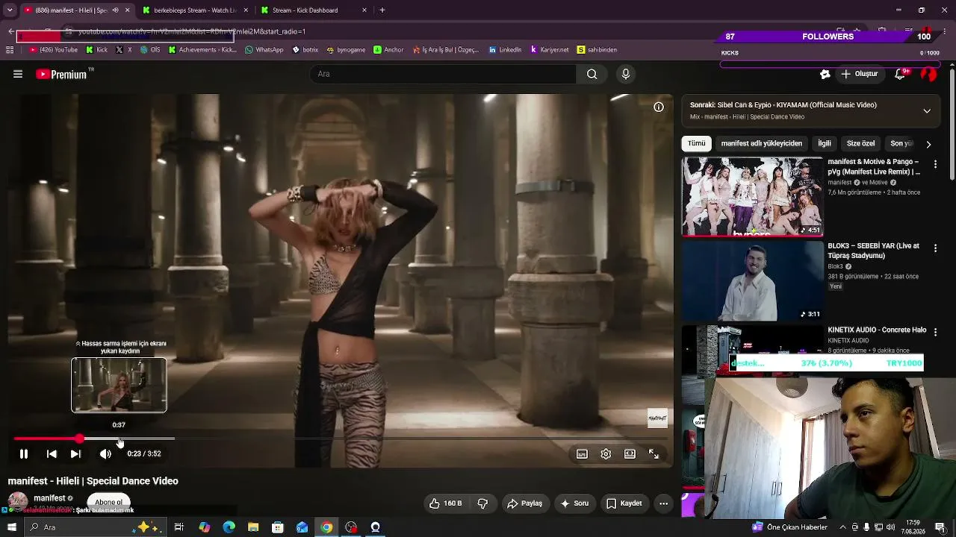This screenshot has height=537, width=956.
Task: Open the Kick bookmark
Action: click(x=97, y=50)
